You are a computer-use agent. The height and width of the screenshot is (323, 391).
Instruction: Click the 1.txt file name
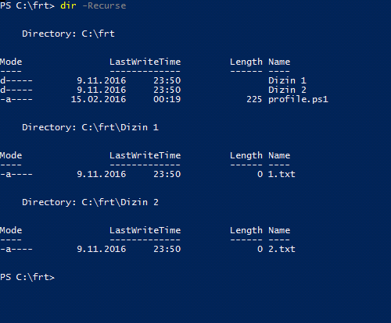point(282,174)
